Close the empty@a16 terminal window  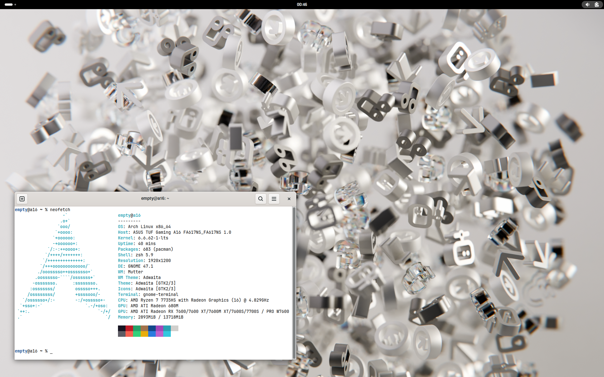click(x=289, y=199)
